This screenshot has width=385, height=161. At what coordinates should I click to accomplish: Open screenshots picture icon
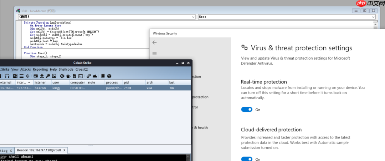coord(54,76)
